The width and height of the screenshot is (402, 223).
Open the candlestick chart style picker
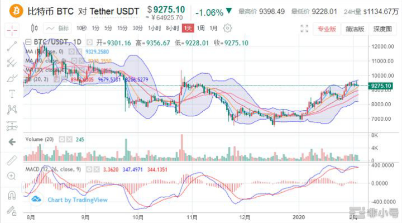coord(35,29)
